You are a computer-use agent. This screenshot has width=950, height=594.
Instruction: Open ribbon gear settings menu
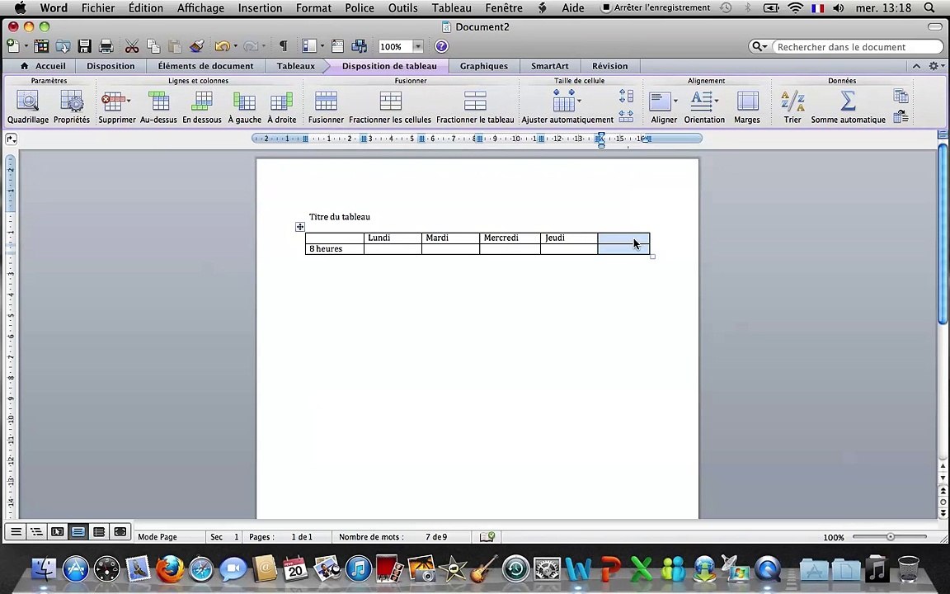[x=936, y=65]
